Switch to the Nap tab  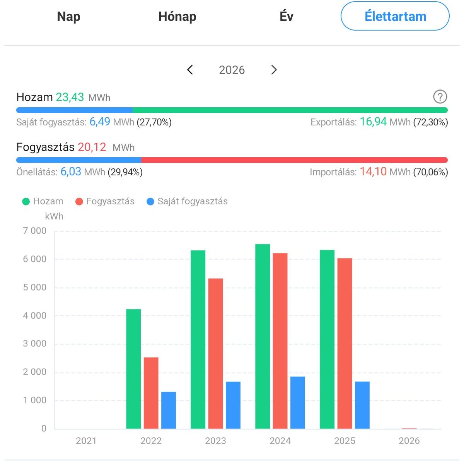(x=68, y=17)
